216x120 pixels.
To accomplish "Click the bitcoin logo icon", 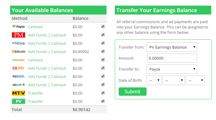I will [x=18, y=52].
